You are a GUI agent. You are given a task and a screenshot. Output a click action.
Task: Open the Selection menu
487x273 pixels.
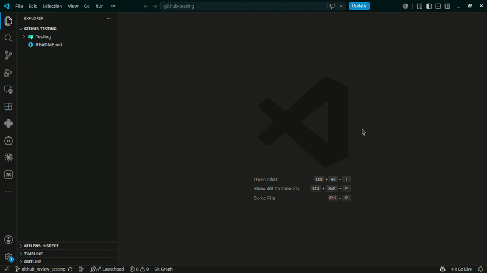click(52, 6)
